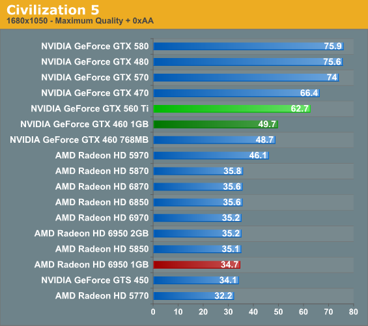The image size is (368, 326).
Task: Click the 35.2 value on HD 6970 bar
Action: click(x=231, y=218)
